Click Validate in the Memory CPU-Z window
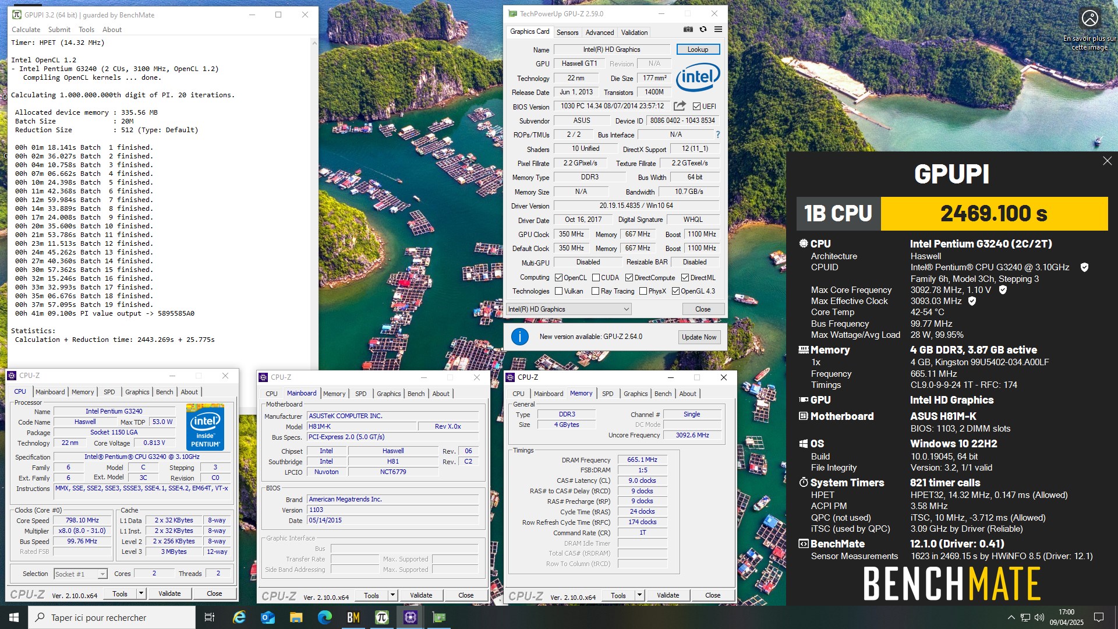The width and height of the screenshot is (1118, 629). click(x=668, y=595)
